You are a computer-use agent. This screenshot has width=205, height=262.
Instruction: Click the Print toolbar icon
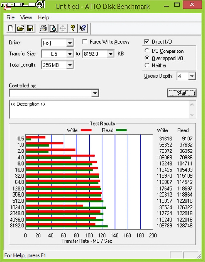[x=43, y=28]
